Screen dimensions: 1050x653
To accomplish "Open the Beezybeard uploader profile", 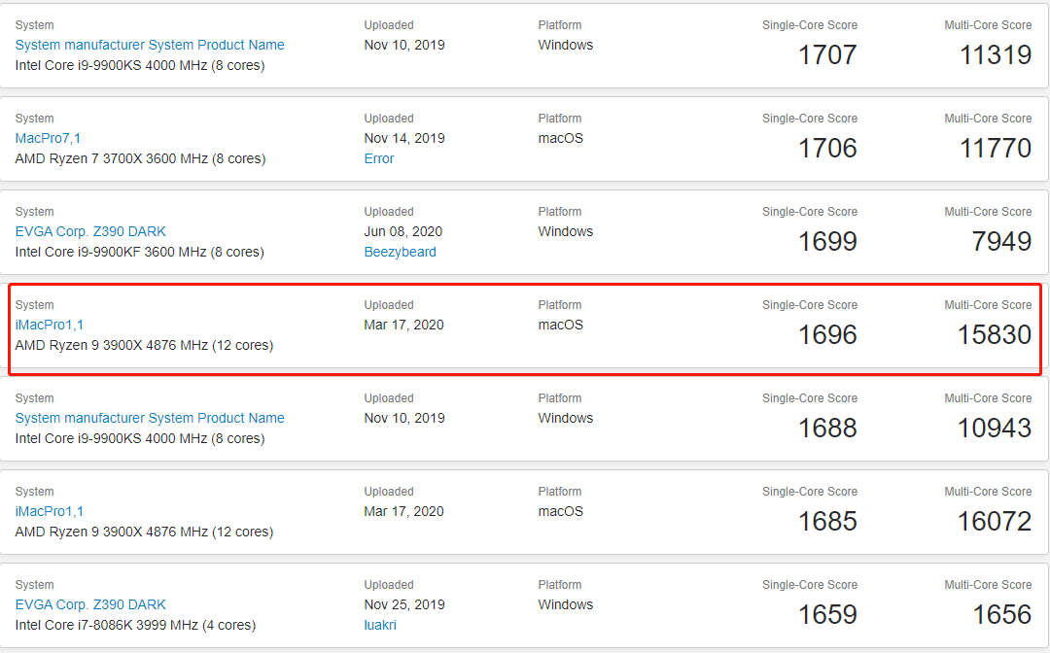I will tap(400, 253).
